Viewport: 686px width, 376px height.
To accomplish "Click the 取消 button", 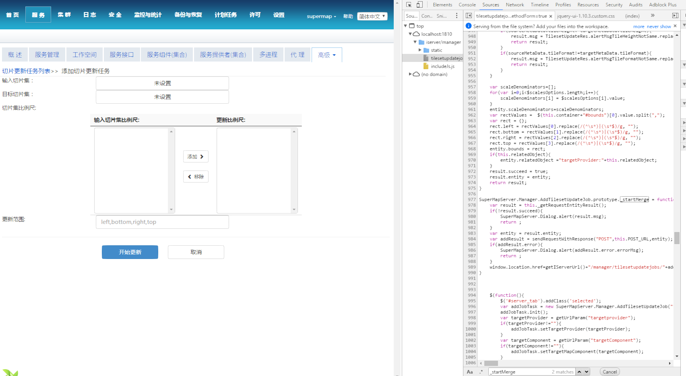I will click(196, 252).
